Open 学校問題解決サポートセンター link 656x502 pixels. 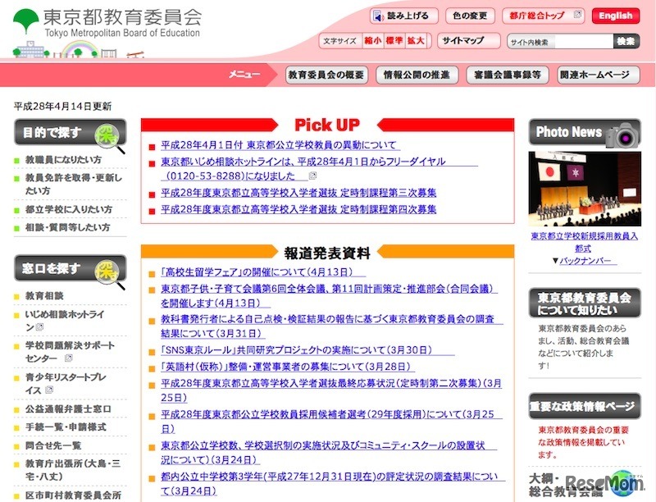click(x=70, y=352)
